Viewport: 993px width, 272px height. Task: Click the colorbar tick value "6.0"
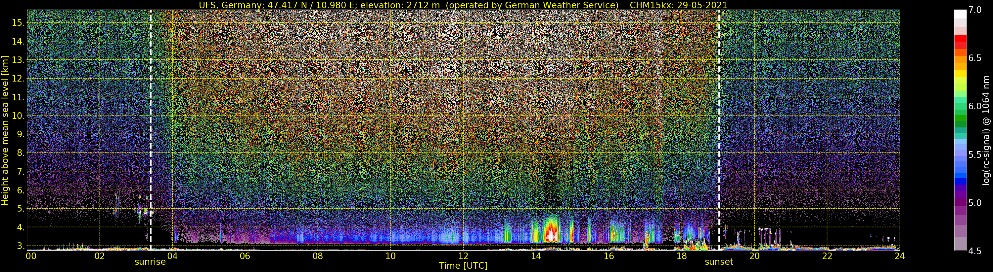click(975, 106)
